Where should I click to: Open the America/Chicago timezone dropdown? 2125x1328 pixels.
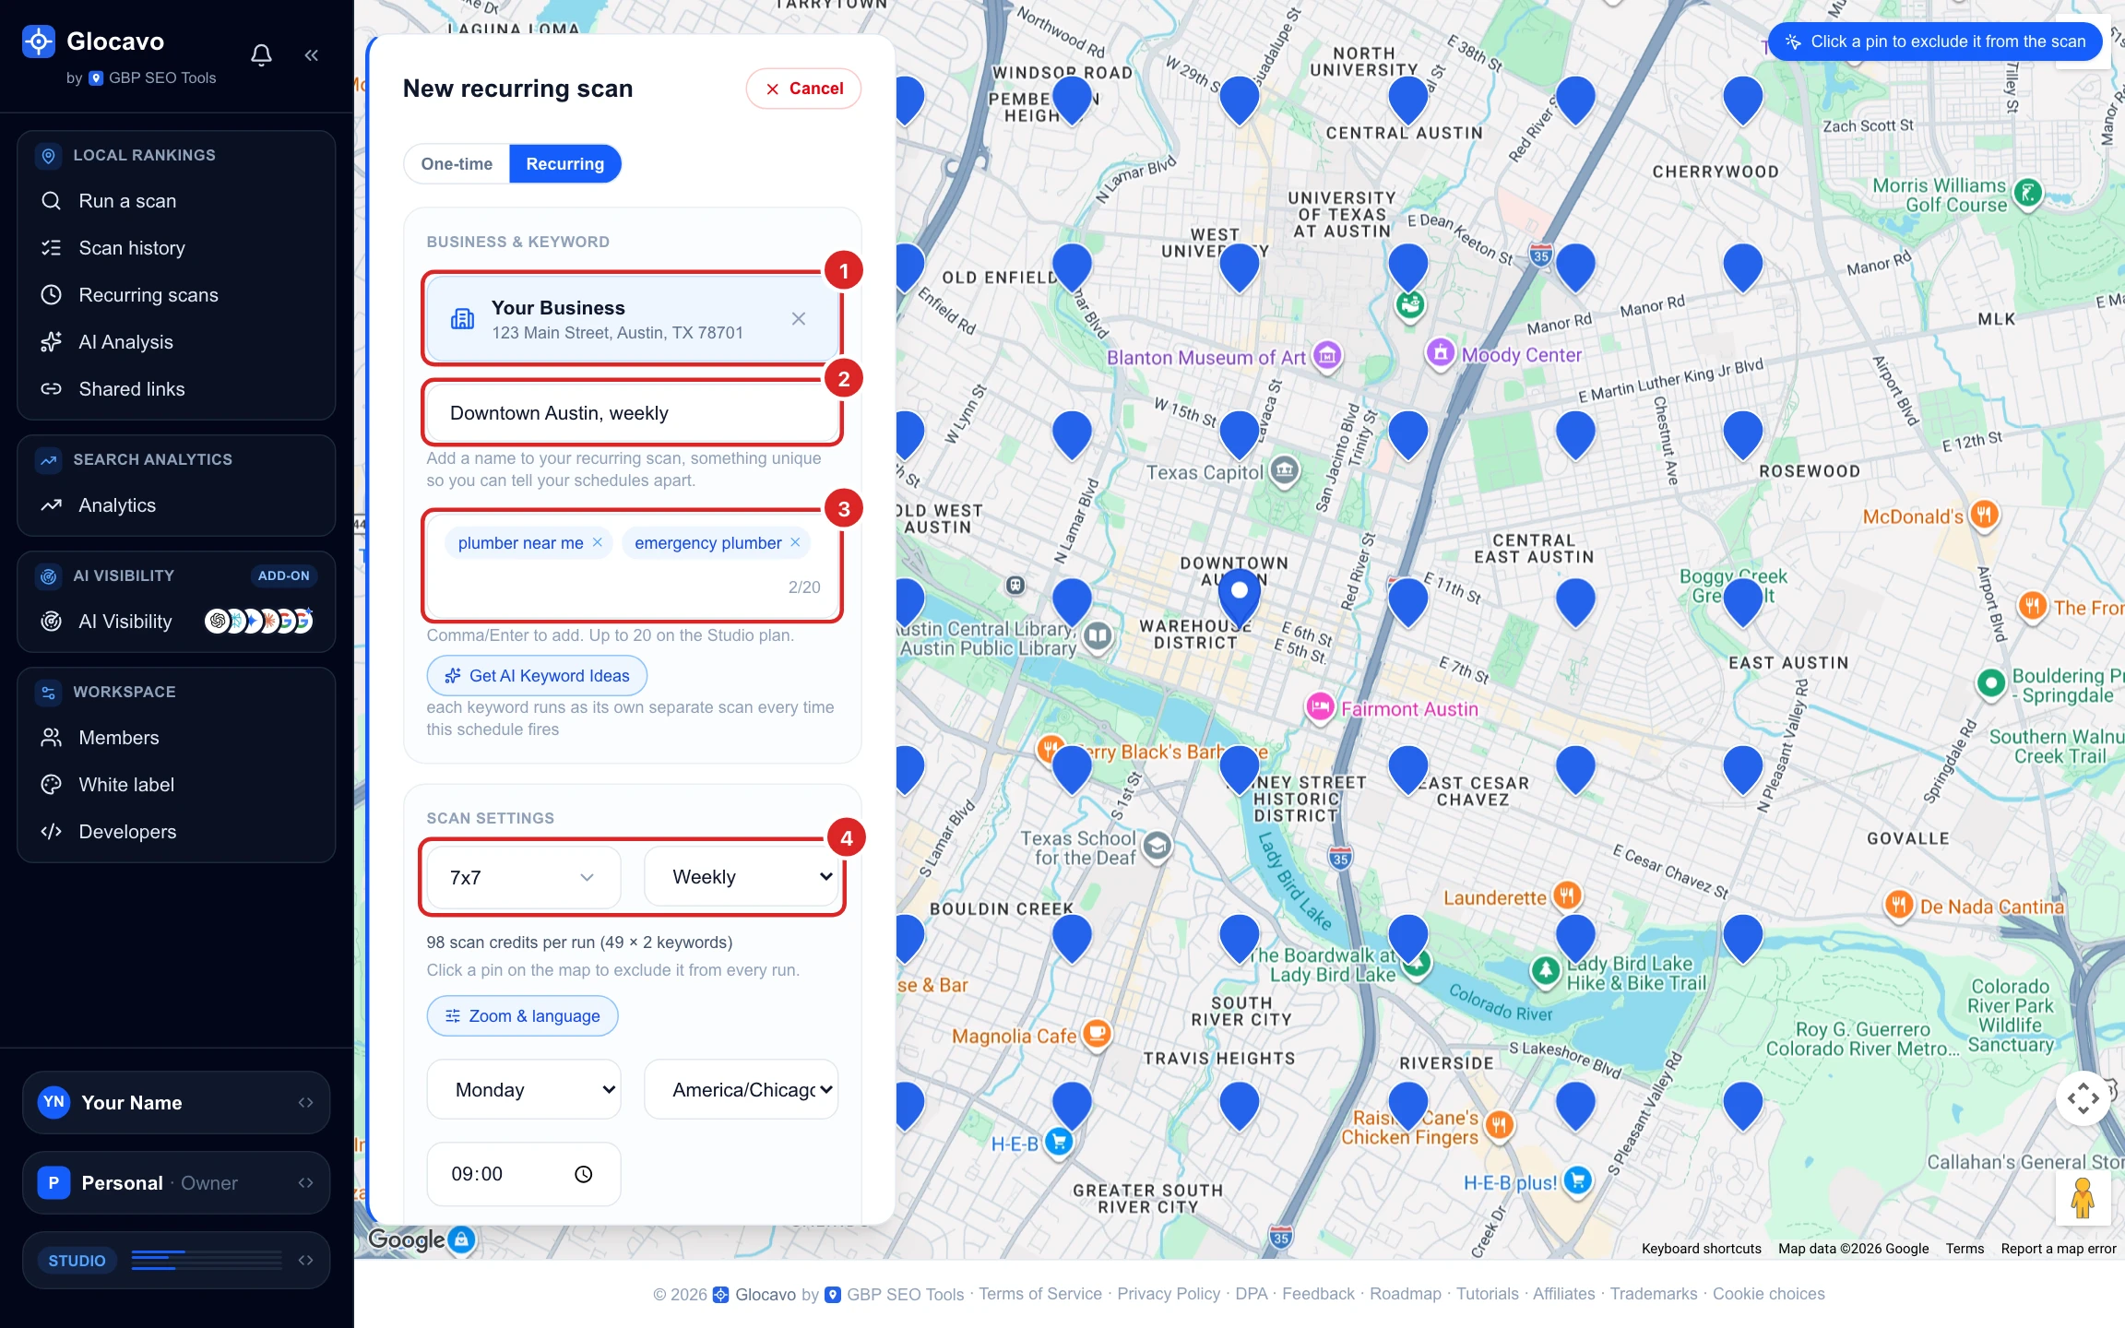(x=741, y=1090)
